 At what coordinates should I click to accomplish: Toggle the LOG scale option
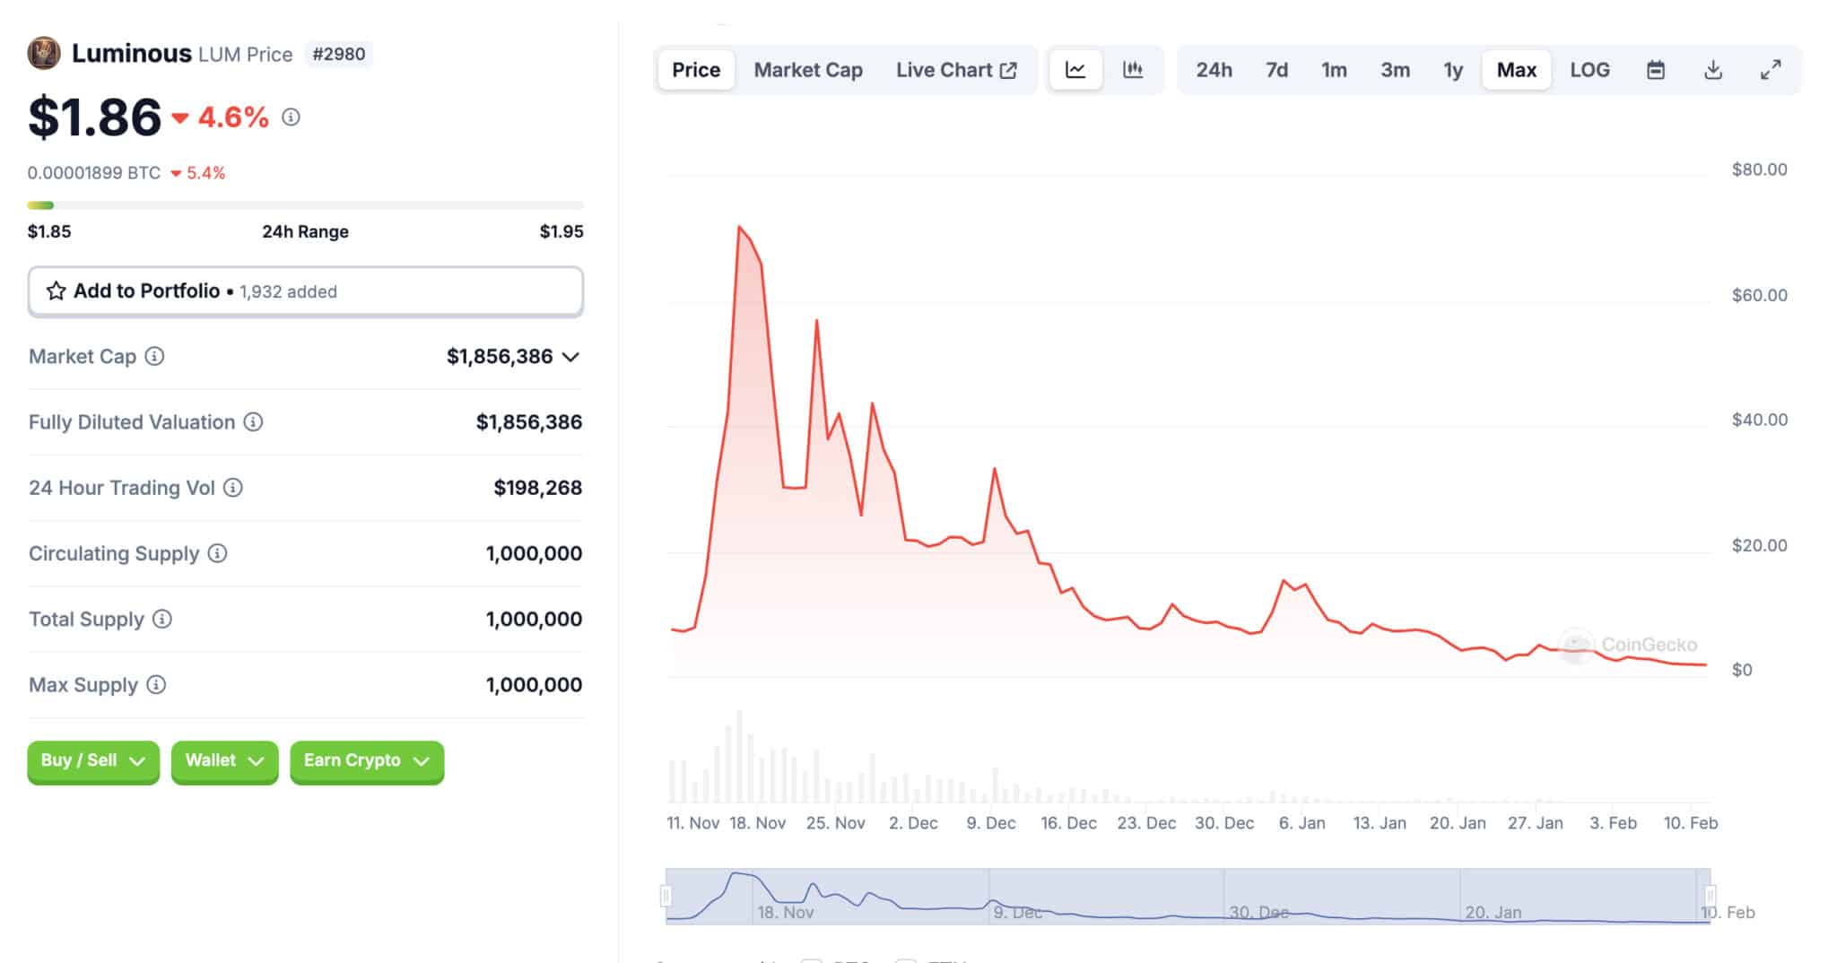point(1589,70)
